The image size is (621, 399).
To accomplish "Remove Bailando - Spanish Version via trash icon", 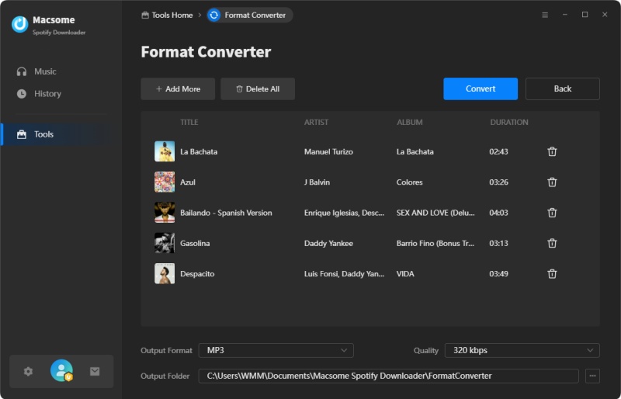I will (552, 213).
